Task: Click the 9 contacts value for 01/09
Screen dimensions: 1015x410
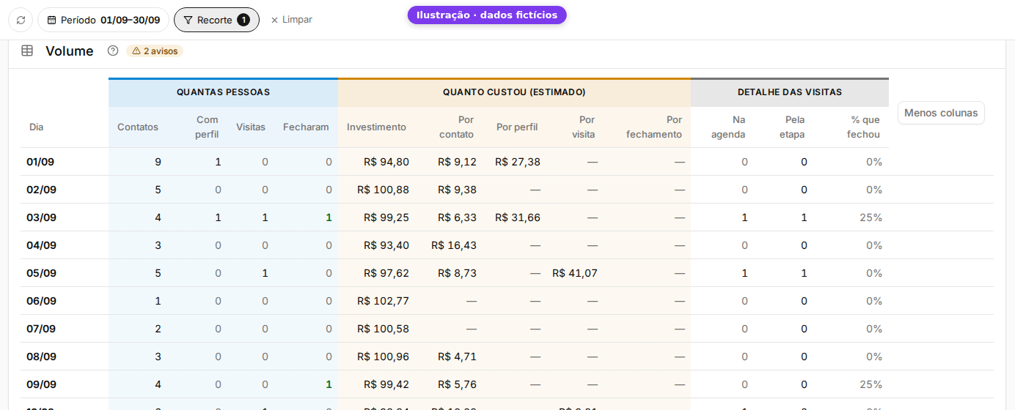Action: (158, 162)
